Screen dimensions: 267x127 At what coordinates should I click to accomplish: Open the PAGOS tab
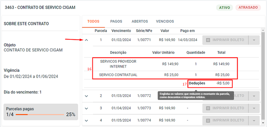pos(116,21)
